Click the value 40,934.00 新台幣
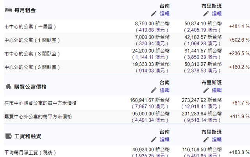The image size is (250, 157). tap(151, 150)
